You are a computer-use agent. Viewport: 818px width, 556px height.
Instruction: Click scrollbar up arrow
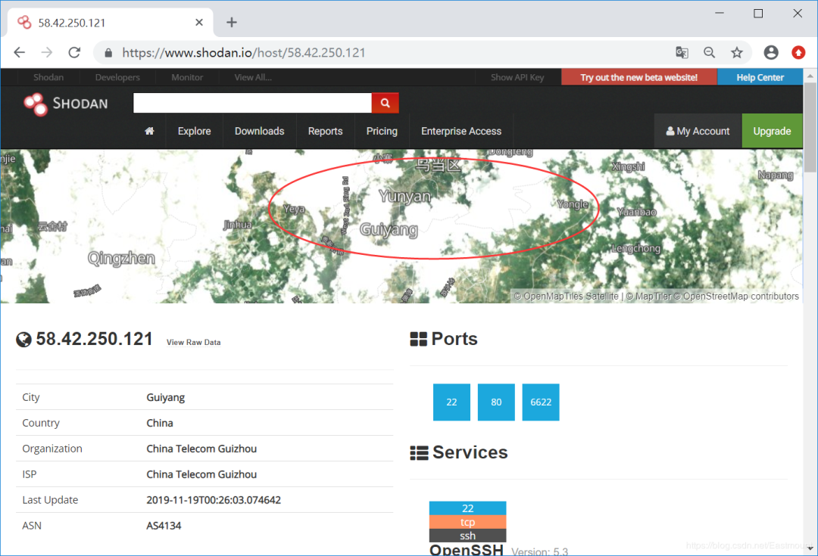[x=810, y=76]
